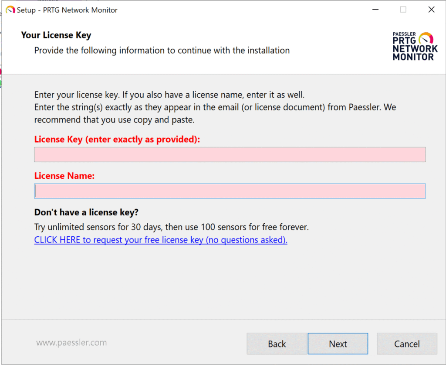Cancel the PRTG setup

406,344
